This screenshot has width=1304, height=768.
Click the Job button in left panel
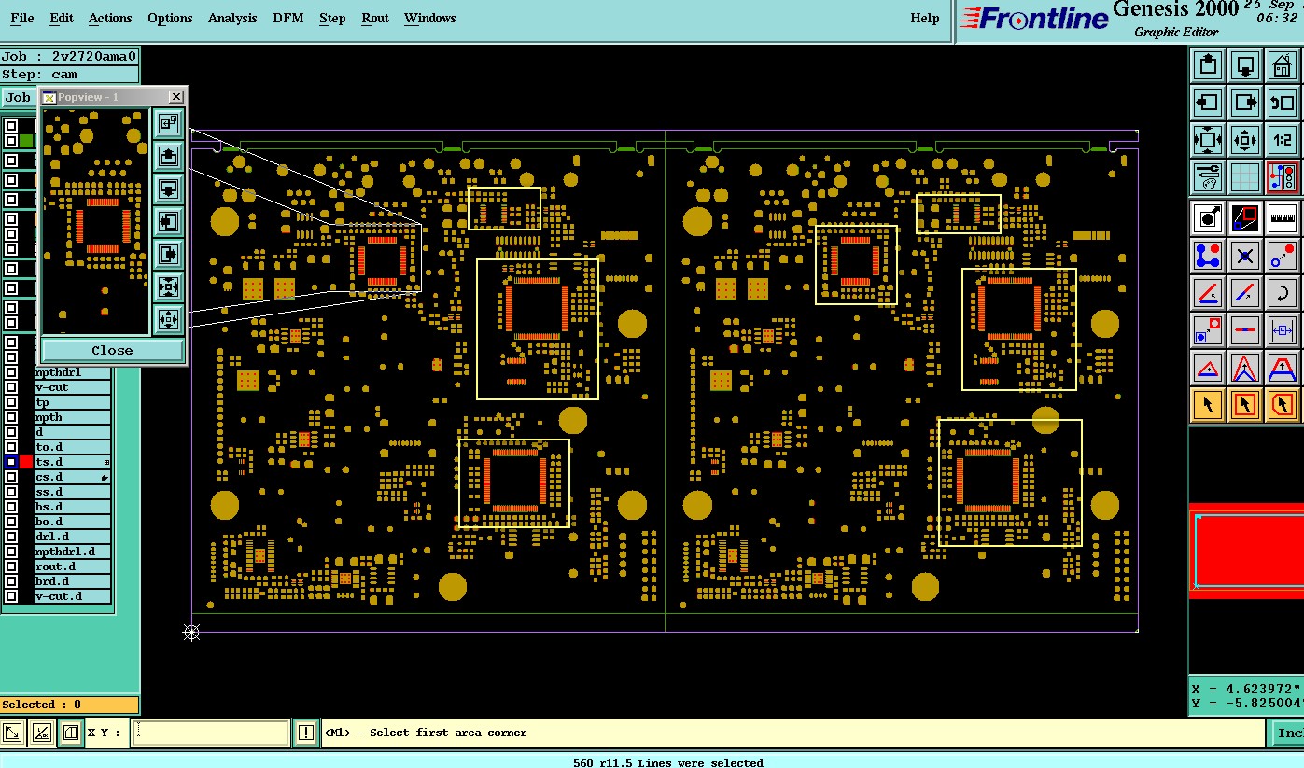(18, 97)
